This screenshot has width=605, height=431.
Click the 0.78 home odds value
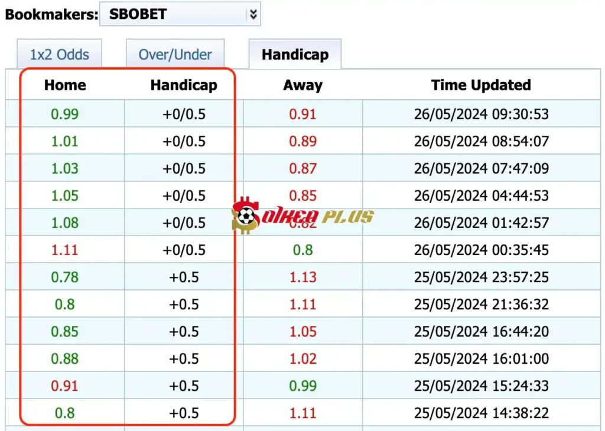(65, 277)
